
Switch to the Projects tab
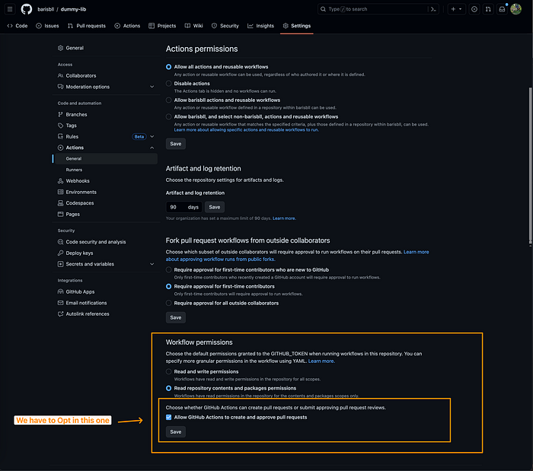coord(162,26)
